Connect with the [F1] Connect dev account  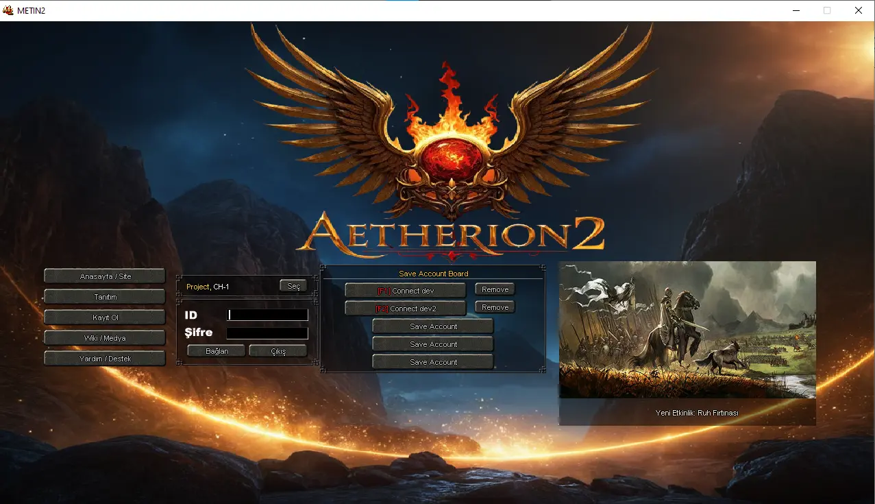pos(405,291)
